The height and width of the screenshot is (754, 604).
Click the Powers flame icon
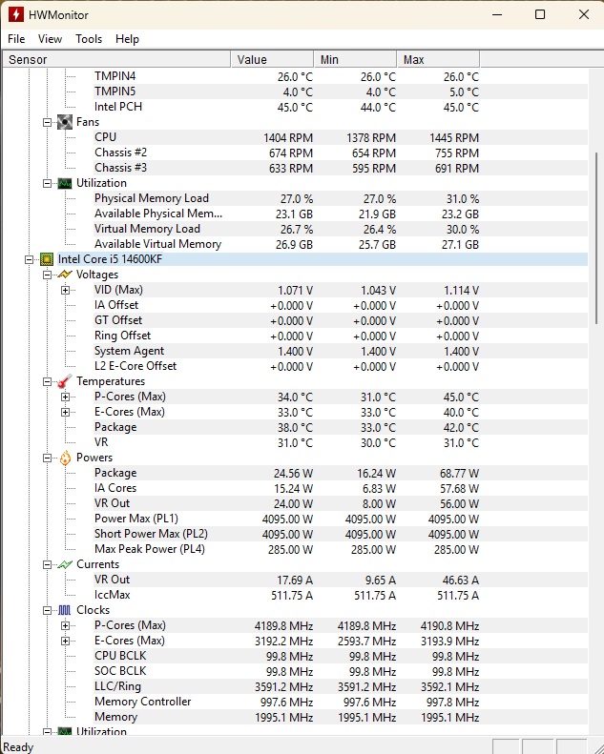click(x=65, y=458)
